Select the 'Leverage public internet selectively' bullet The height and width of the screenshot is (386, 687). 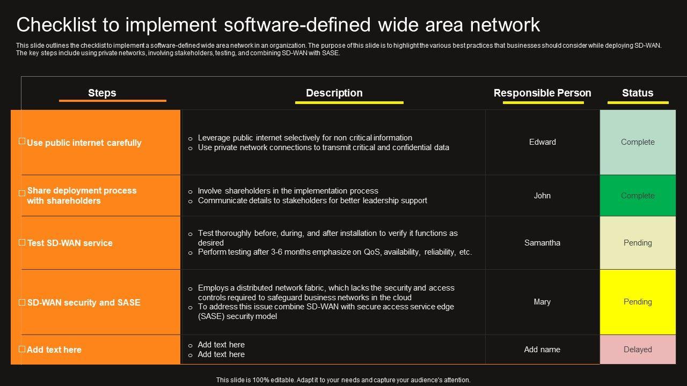pos(305,138)
